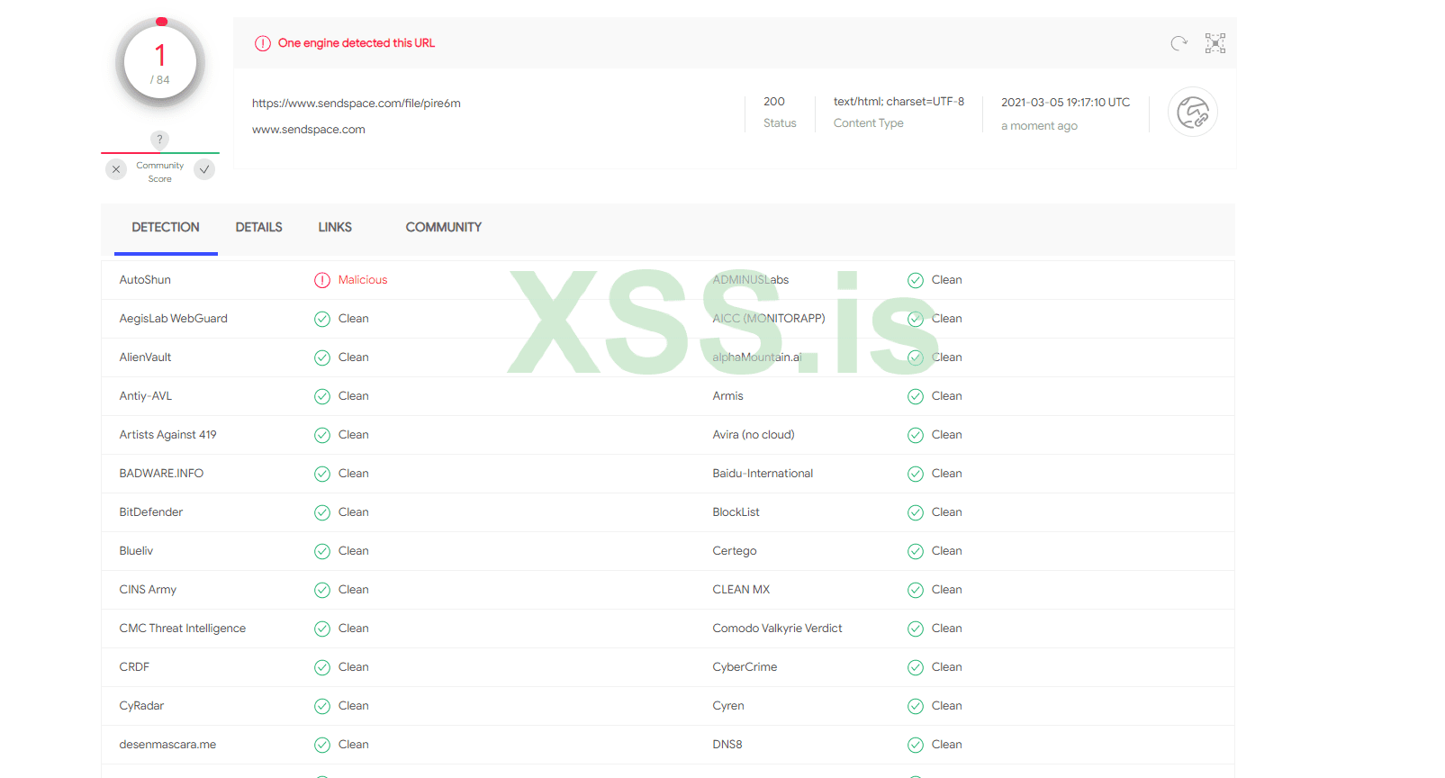Select the AegisLab WebGuard engine name
Image resolution: width=1445 pixels, height=778 pixels.
coord(174,319)
